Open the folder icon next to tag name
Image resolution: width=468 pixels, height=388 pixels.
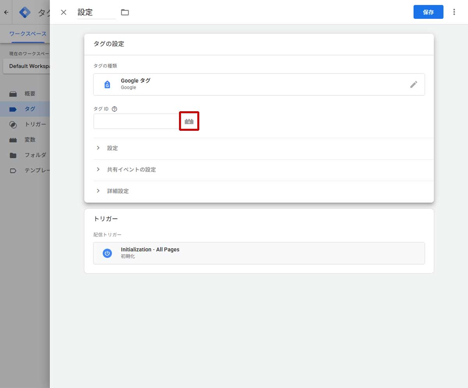click(x=125, y=12)
